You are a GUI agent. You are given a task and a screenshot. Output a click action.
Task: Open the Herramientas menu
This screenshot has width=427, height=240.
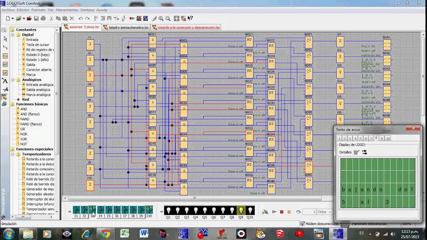[x=67, y=10]
